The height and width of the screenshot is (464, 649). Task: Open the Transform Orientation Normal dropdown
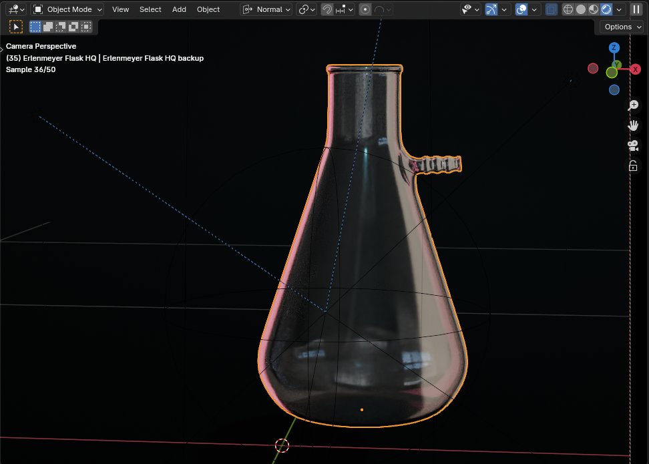266,9
